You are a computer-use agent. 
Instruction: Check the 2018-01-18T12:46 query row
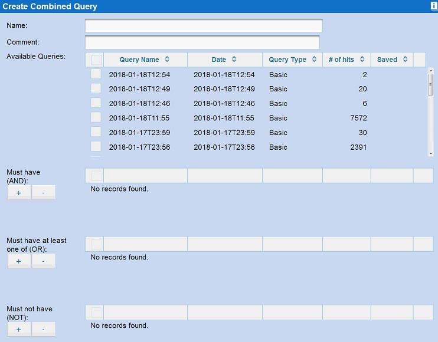click(96, 103)
